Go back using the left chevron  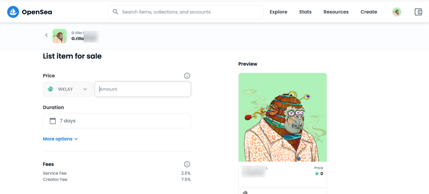46,35
